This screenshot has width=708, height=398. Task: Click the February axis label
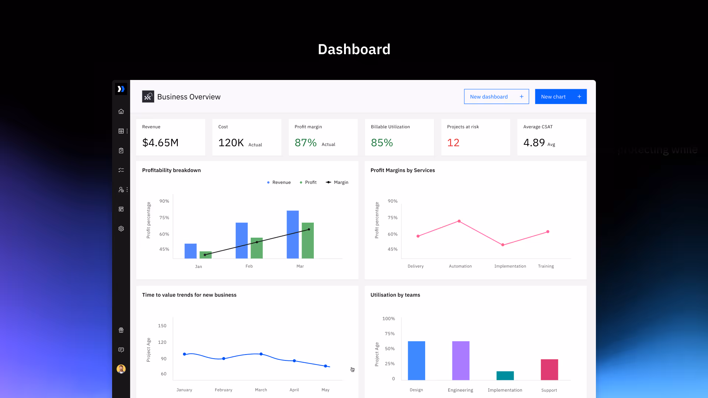pos(223,390)
